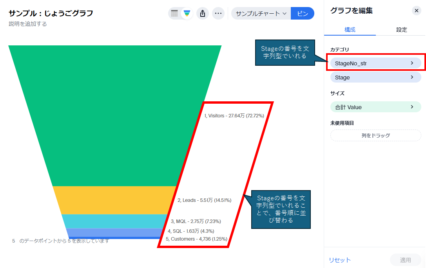Click the 列をドラッグ drop zone

(x=375, y=135)
